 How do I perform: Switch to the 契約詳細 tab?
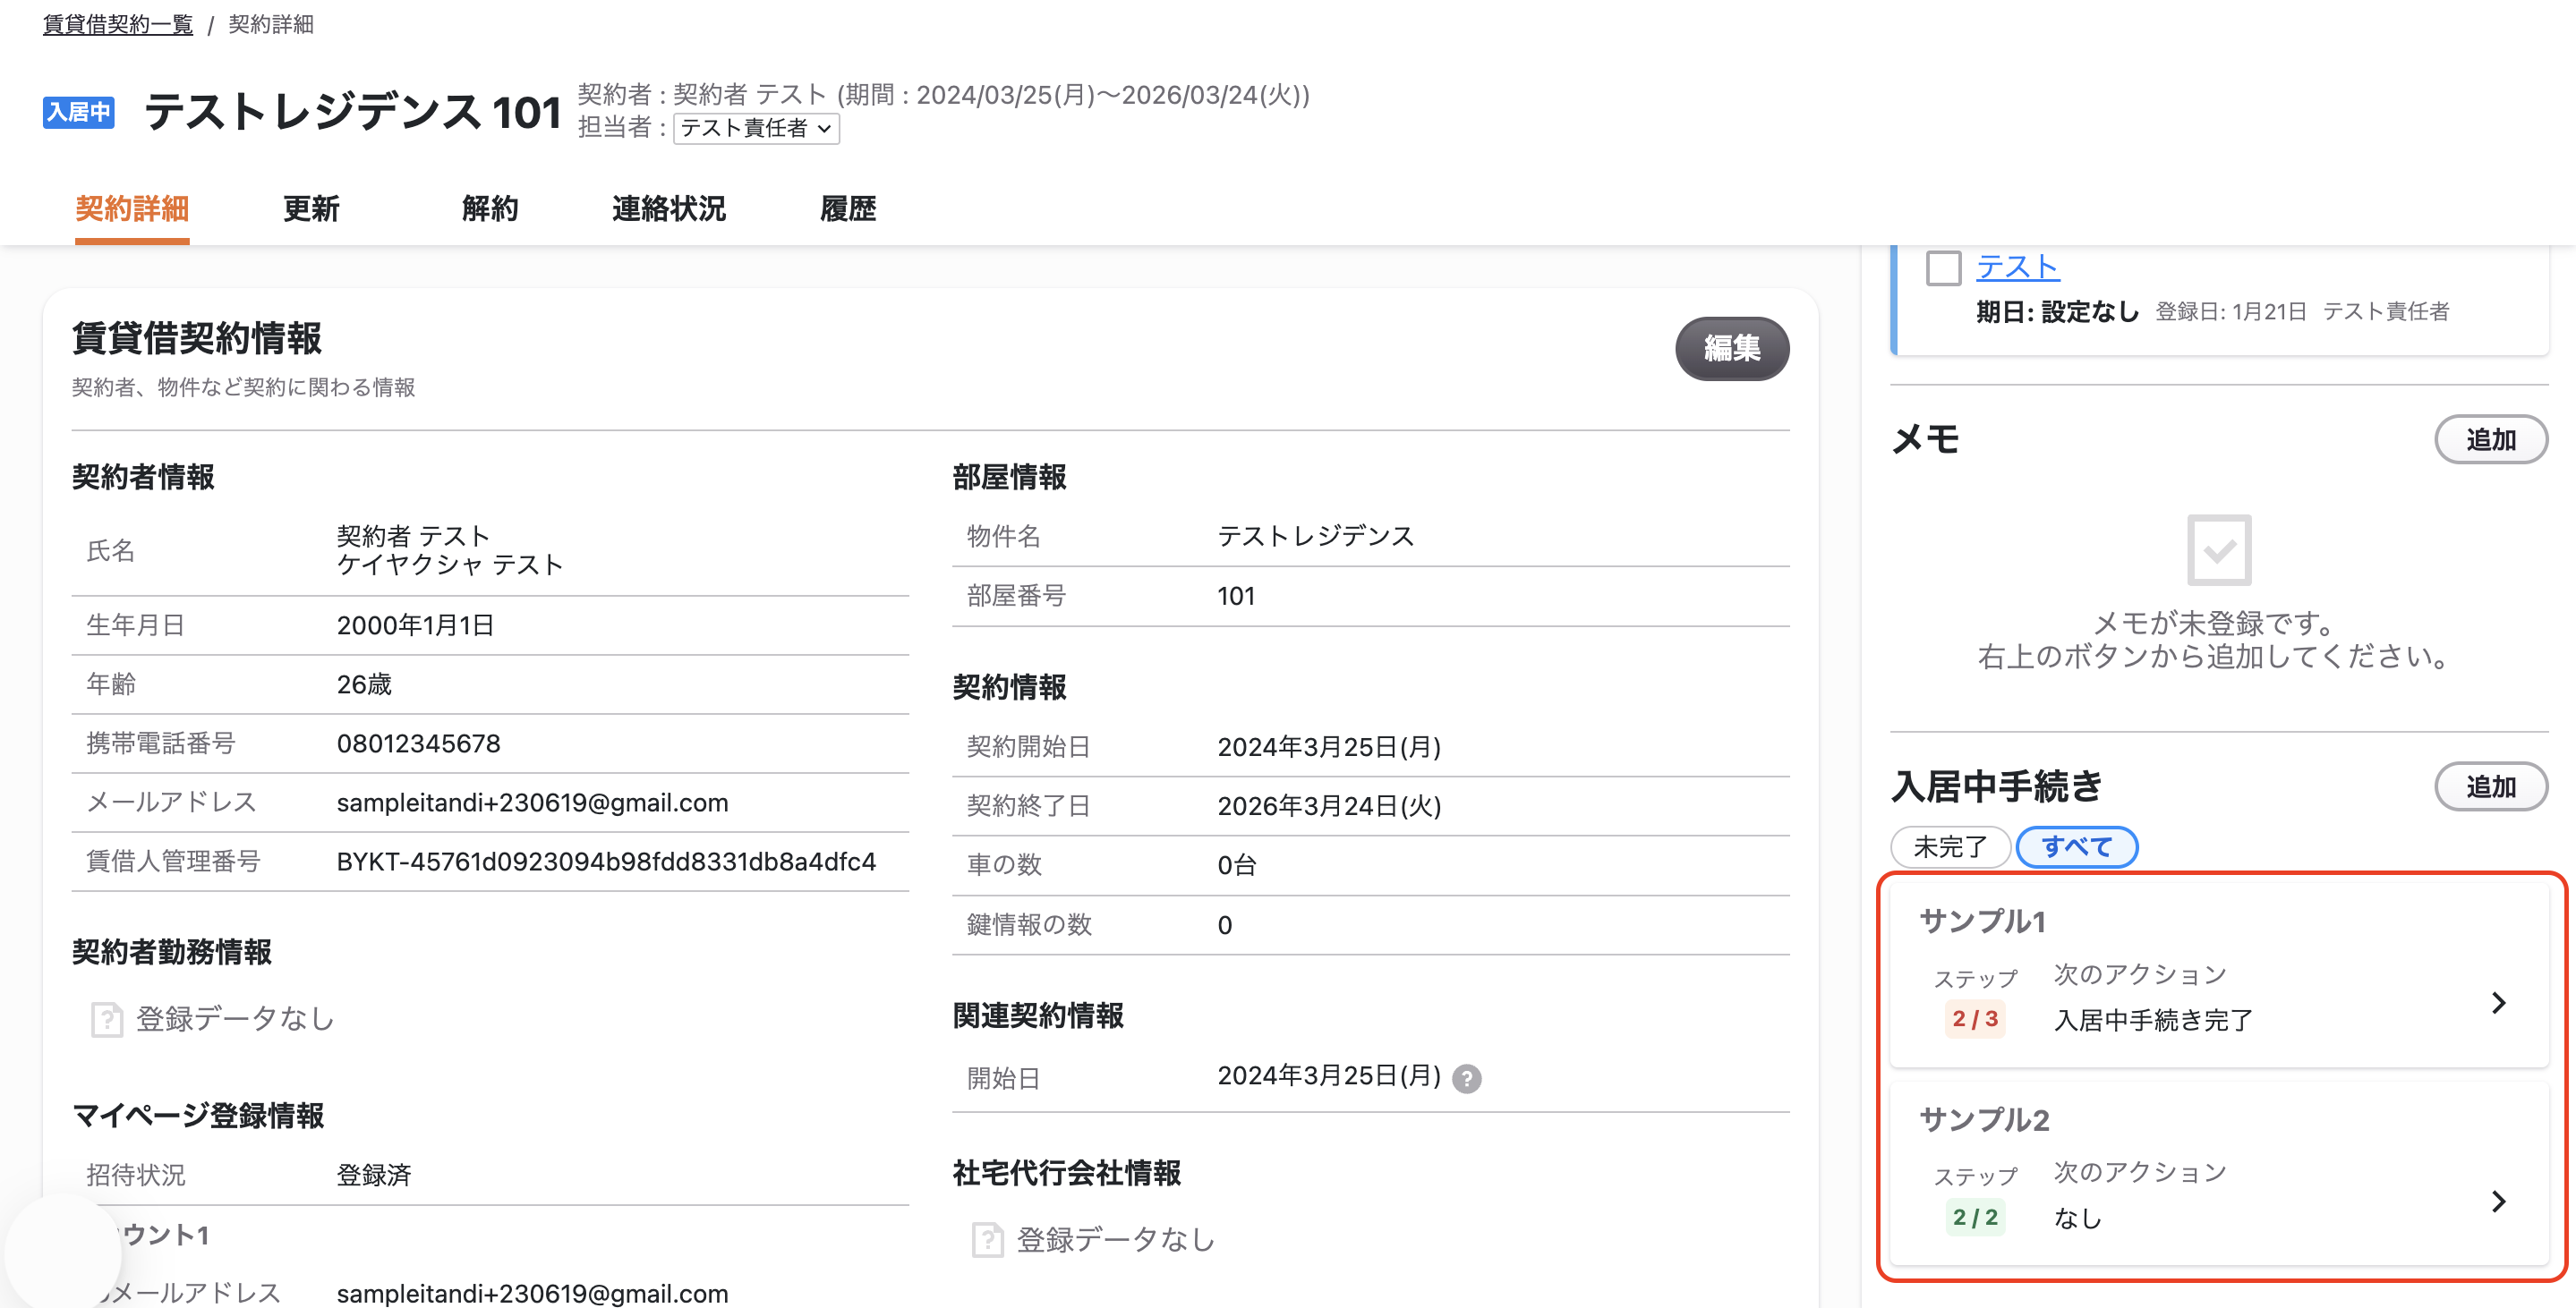coord(132,208)
